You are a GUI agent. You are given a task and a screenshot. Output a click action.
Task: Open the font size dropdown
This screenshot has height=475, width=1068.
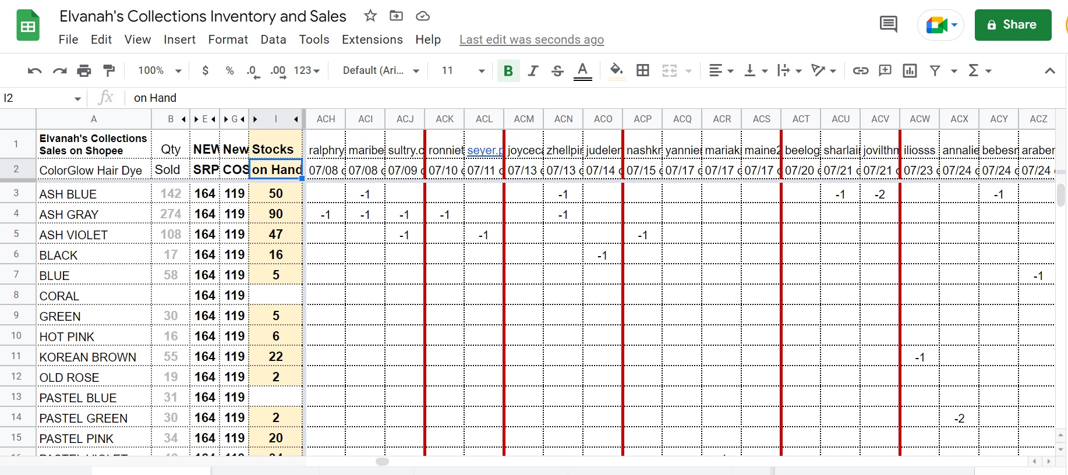click(463, 70)
